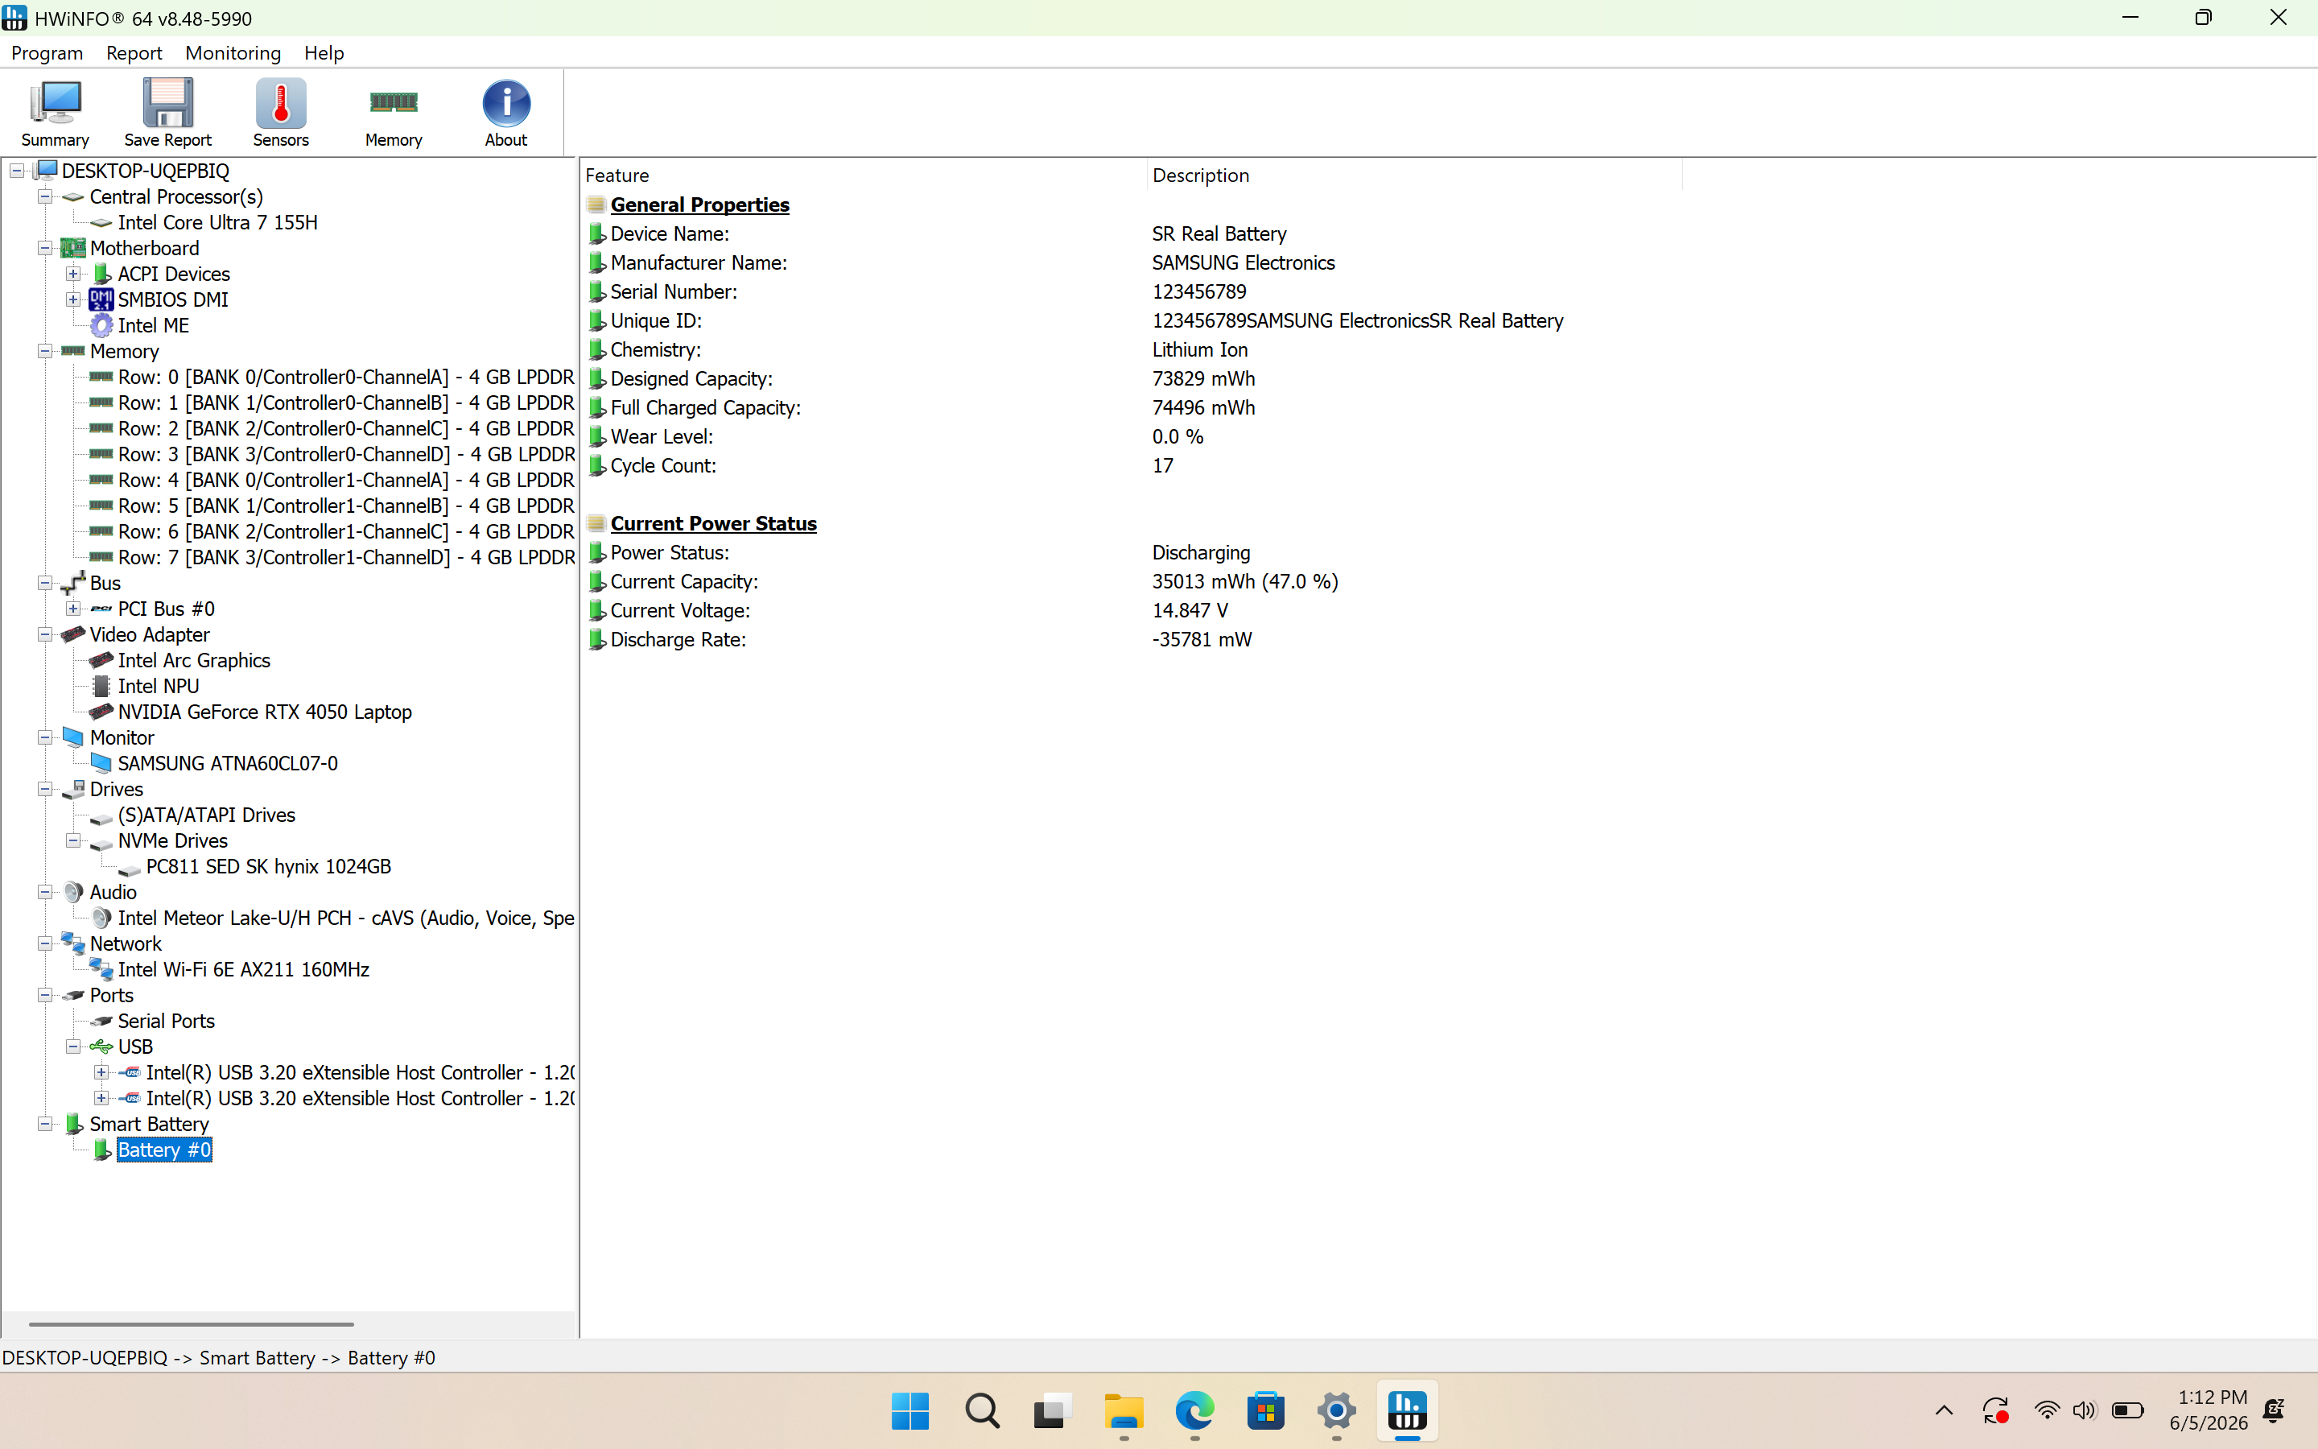Select the Network tree node
The width and height of the screenshot is (2318, 1449).
126,944
